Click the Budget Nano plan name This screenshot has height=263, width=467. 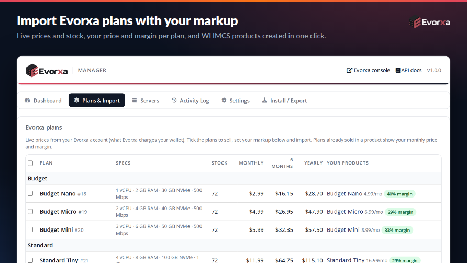pyautogui.click(x=58, y=193)
